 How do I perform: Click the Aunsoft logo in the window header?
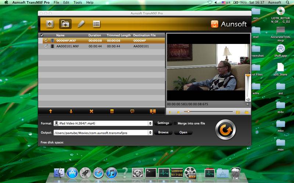(x=229, y=24)
